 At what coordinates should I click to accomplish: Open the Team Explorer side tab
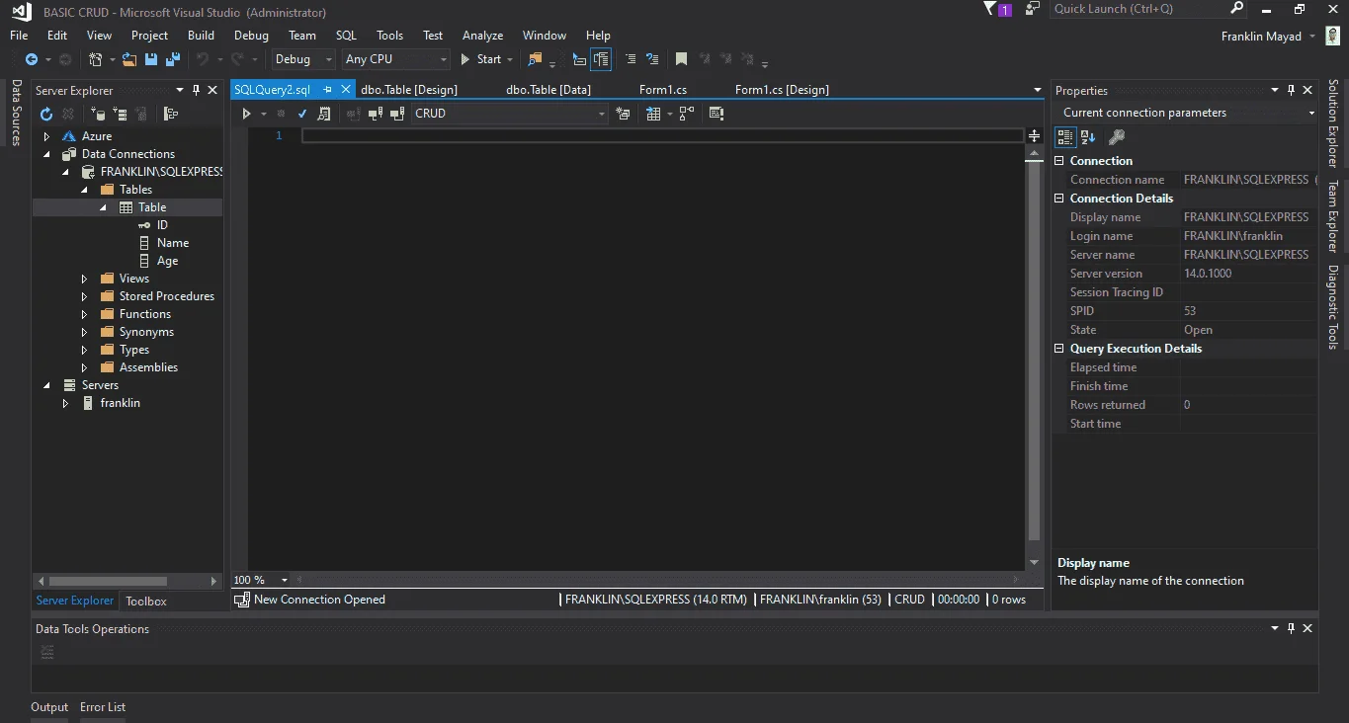pyautogui.click(x=1333, y=216)
